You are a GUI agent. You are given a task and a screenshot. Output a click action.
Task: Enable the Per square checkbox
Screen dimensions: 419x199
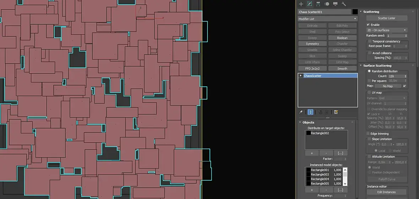(x=369, y=81)
